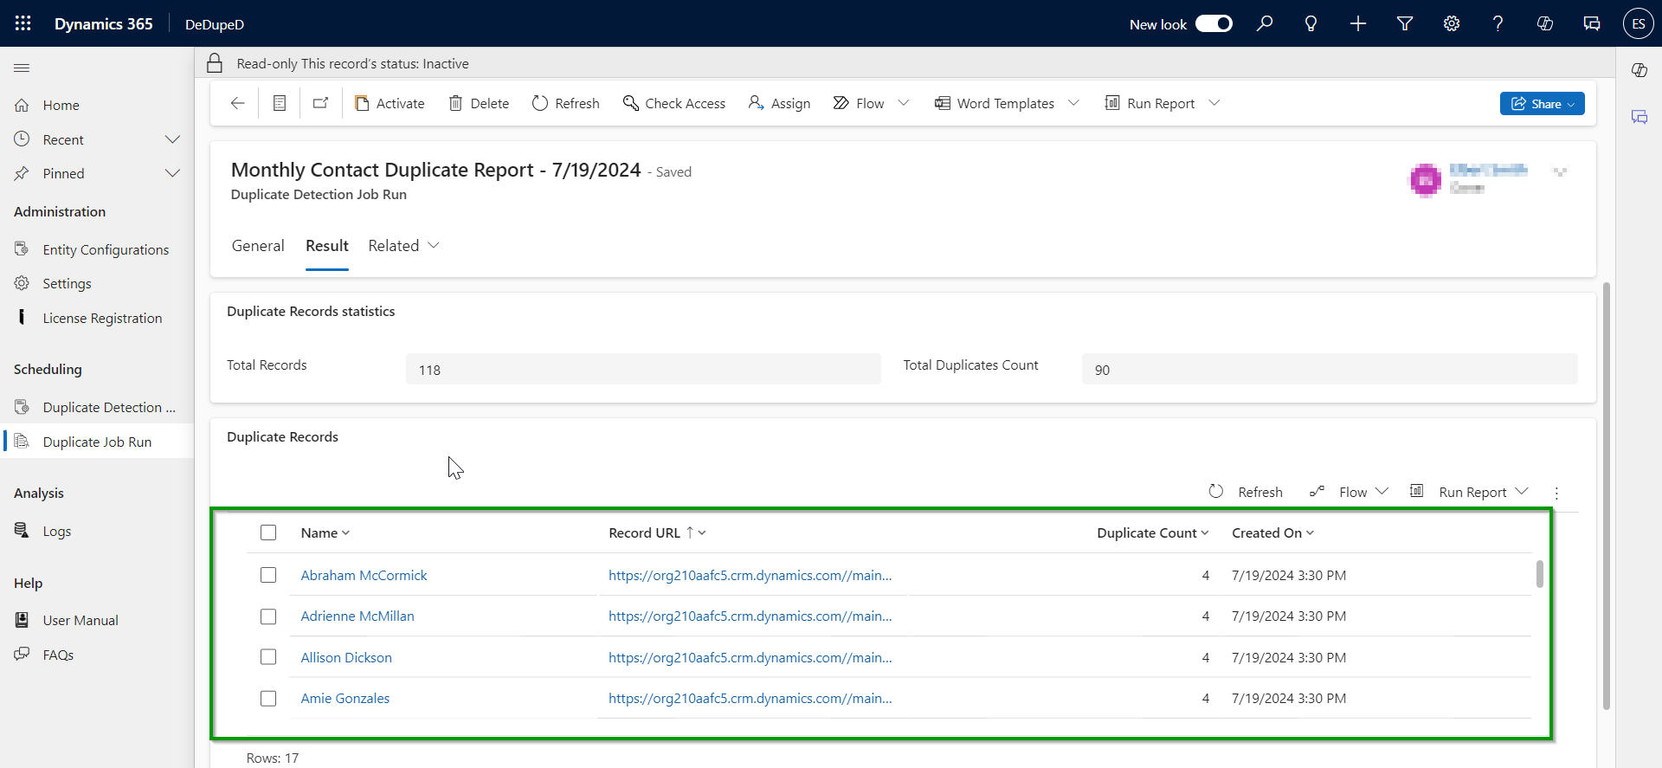Image resolution: width=1662 pixels, height=768 pixels.
Task: Go back using the arrow icon
Action: click(x=237, y=103)
